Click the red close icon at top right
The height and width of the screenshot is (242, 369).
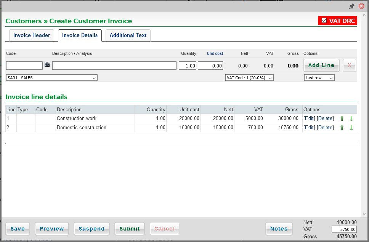[x=361, y=6]
